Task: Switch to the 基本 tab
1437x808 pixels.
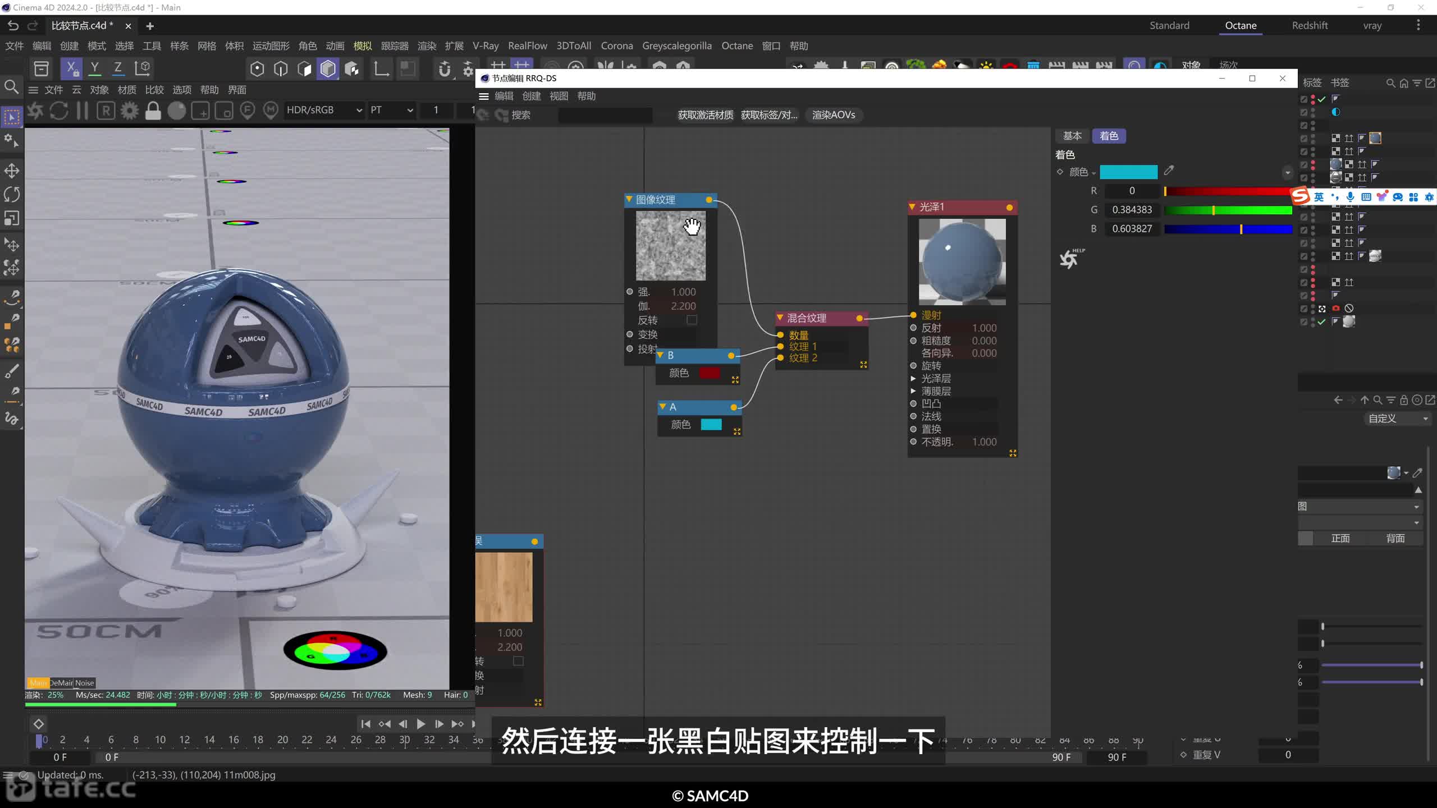Action: (1072, 136)
